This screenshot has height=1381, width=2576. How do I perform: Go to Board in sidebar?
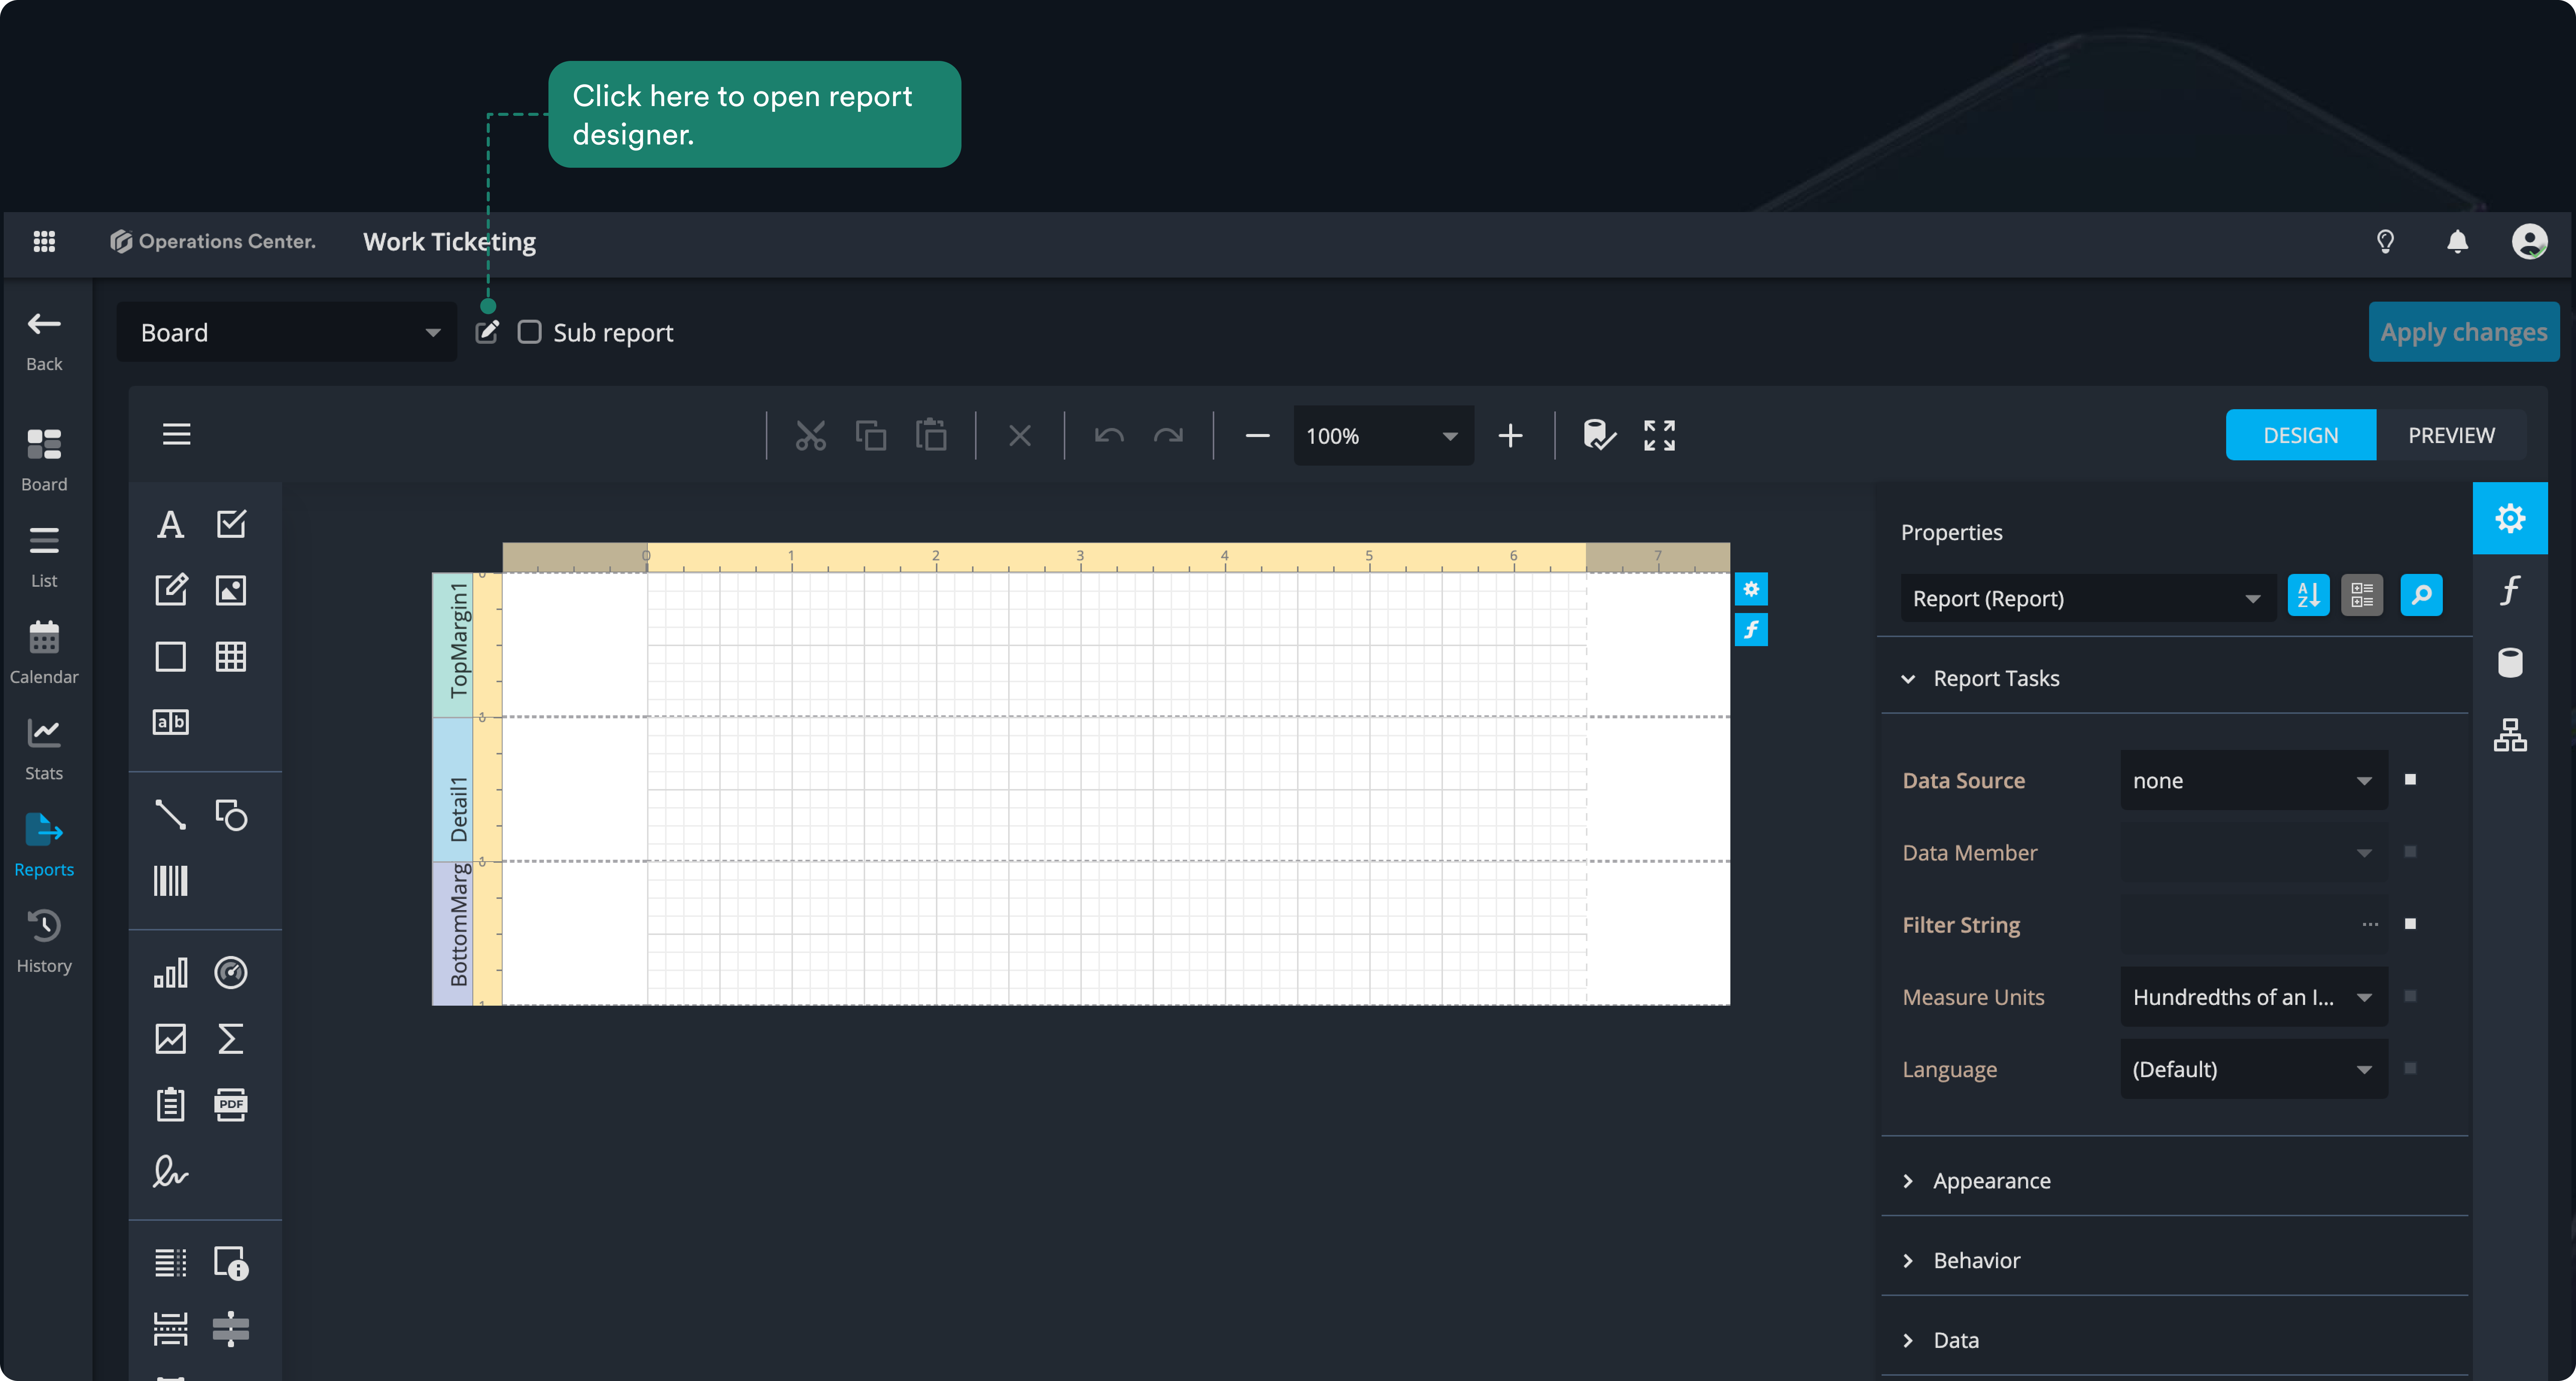click(44, 460)
